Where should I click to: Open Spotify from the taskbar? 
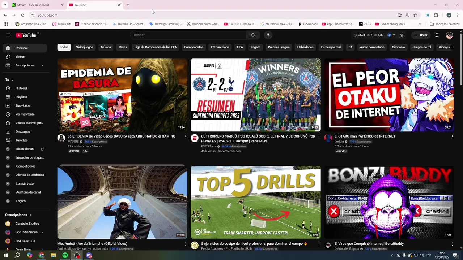click(x=65, y=255)
